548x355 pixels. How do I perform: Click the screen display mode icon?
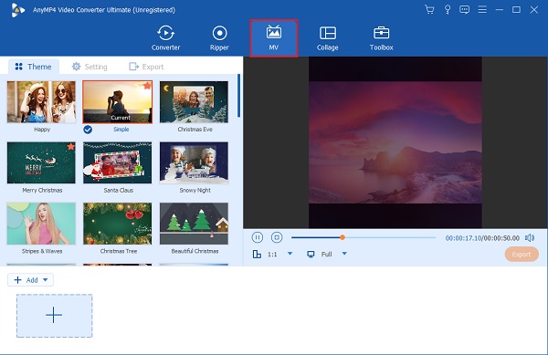311,254
